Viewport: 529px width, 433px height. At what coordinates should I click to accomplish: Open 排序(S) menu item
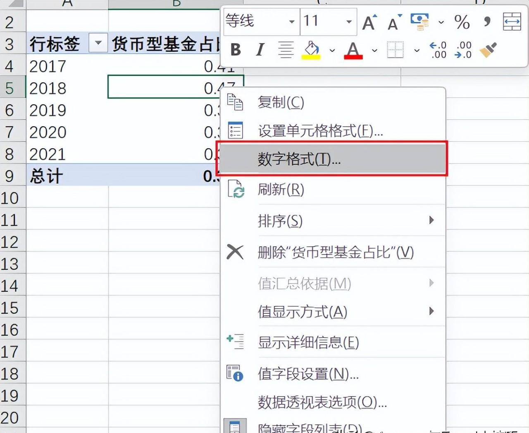coord(333,221)
